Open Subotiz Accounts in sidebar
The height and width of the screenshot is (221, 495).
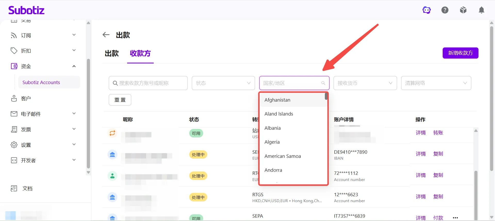pyautogui.click(x=49, y=82)
